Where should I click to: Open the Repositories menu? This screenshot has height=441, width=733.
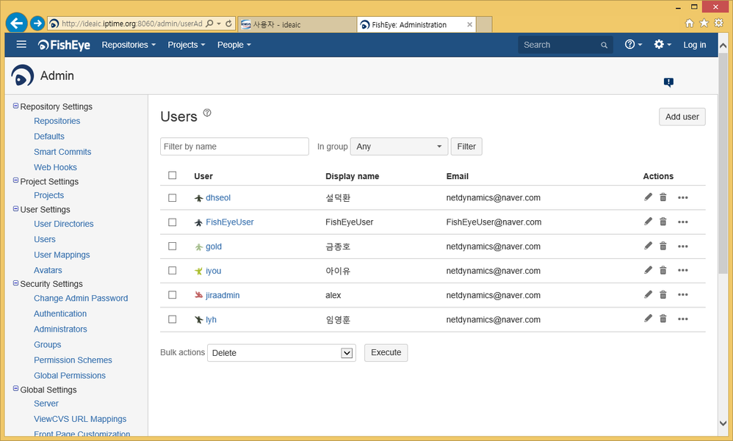129,45
